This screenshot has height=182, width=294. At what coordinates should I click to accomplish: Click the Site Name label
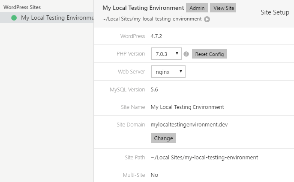[x=133, y=107]
